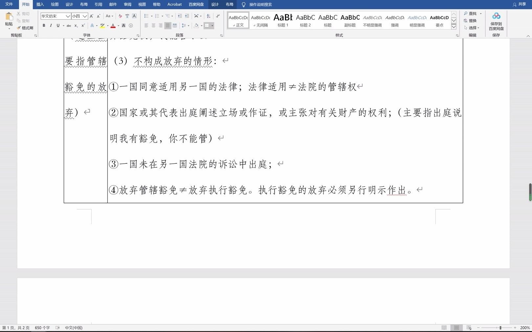Image resolution: width=532 pixels, height=332 pixels.
Task: Switch to Web Layout view
Action: (469, 328)
